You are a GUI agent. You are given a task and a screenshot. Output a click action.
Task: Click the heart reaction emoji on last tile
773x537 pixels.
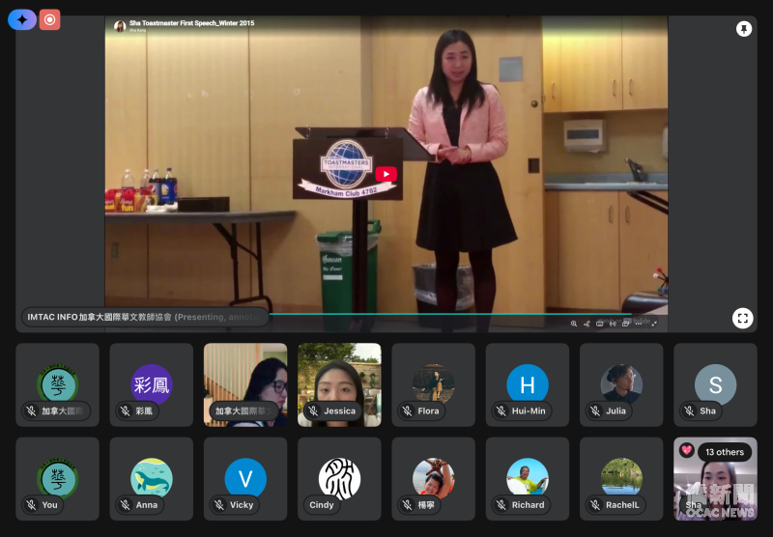(686, 450)
